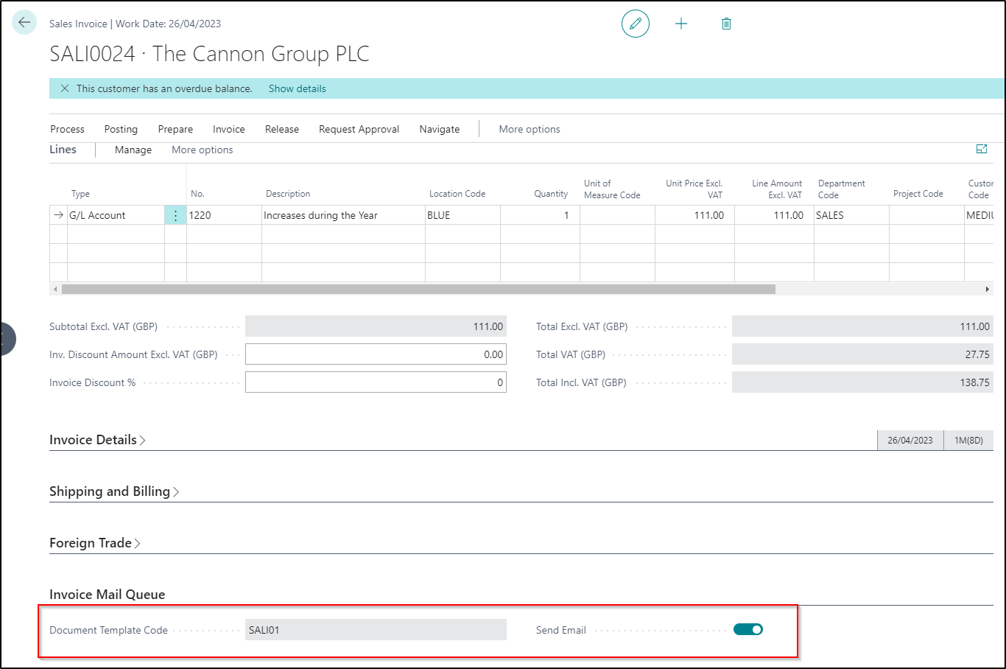Delete invoice using trash bin icon
Viewport: 1006px width, 669px height.
coord(726,24)
